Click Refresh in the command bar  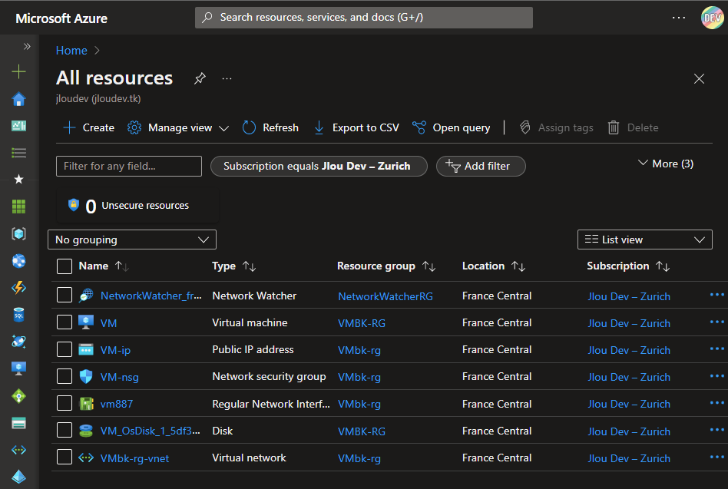[x=270, y=127]
